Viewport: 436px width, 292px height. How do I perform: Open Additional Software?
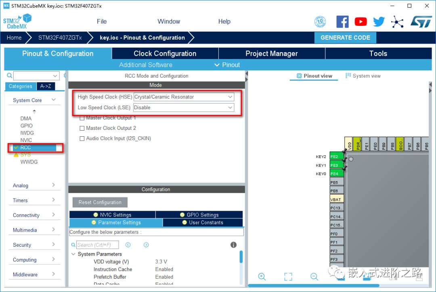coord(146,65)
